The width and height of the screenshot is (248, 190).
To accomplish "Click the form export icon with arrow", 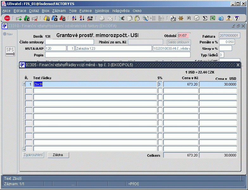I will [173, 18].
